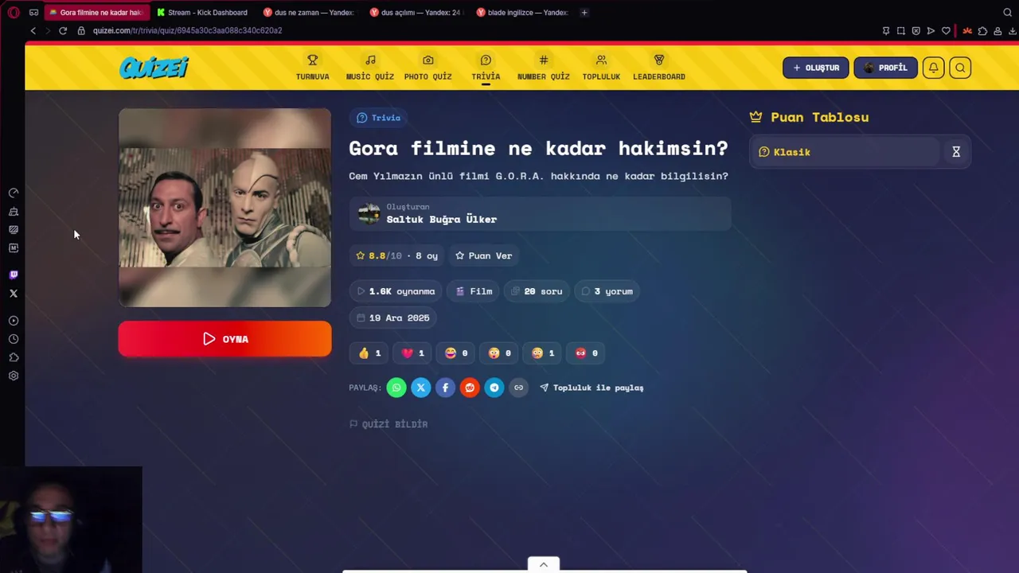Open sidebar settings gear

click(14, 376)
